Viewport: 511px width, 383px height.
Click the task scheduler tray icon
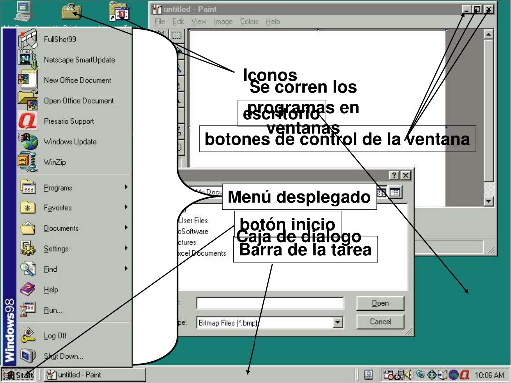388,375
